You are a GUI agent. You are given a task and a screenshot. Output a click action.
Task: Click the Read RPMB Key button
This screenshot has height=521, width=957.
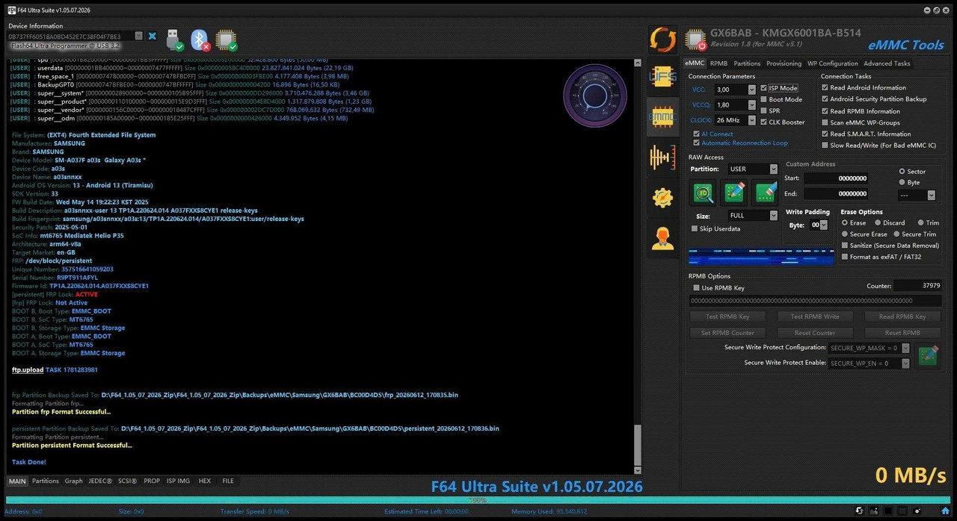(902, 316)
